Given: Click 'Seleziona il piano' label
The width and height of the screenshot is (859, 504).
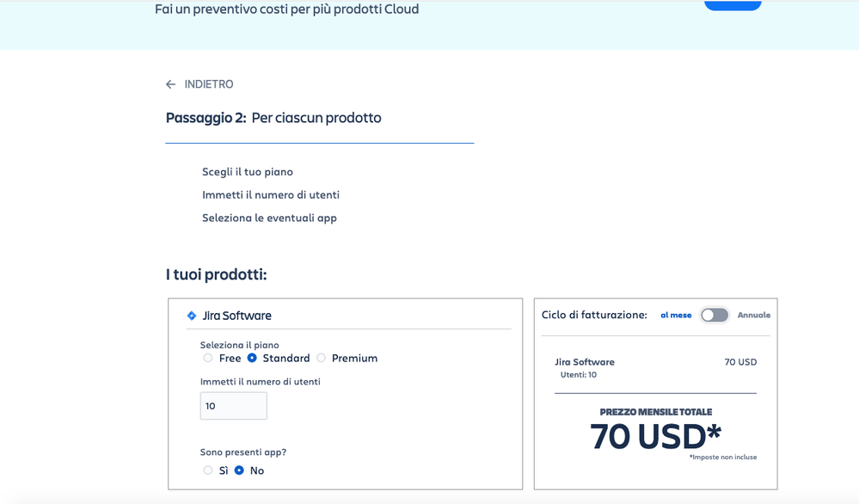Looking at the screenshot, I should [239, 345].
